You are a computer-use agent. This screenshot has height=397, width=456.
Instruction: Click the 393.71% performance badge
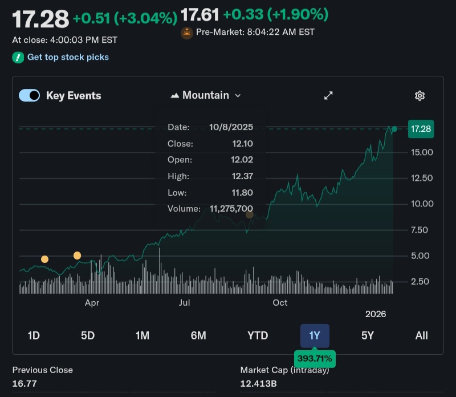(315, 358)
